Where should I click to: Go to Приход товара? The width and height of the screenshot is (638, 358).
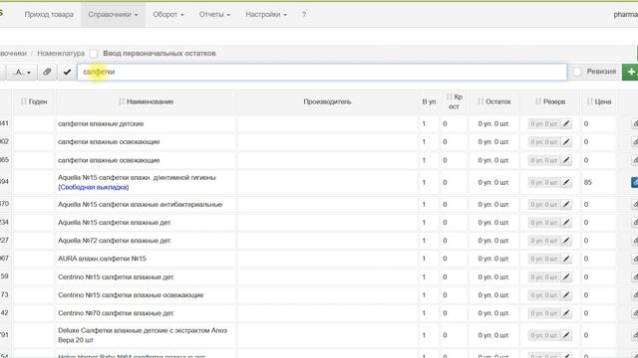point(49,15)
